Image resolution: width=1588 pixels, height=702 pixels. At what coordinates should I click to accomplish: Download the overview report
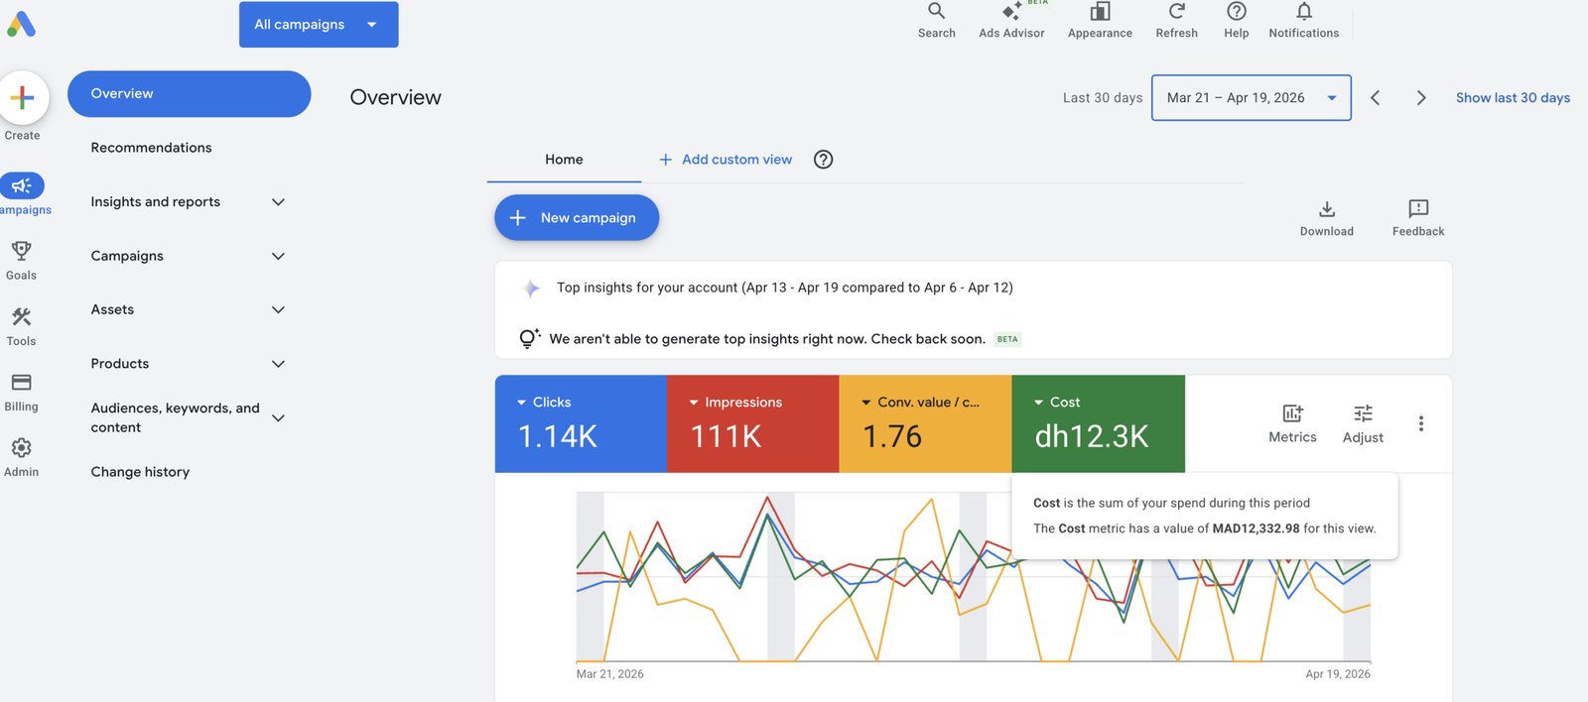pos(1326,218)
